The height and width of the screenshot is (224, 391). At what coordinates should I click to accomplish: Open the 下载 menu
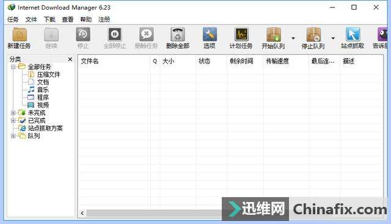49,20
